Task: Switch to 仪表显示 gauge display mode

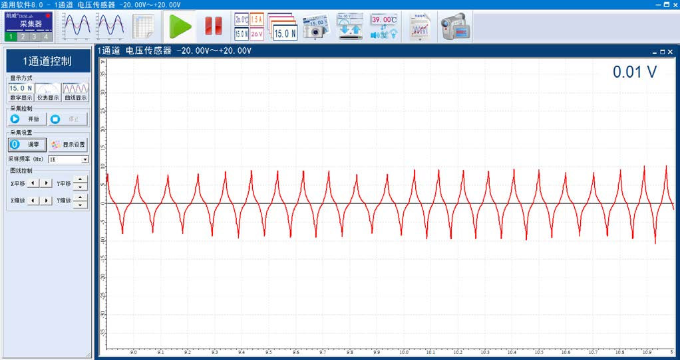Action: point(48,92)
